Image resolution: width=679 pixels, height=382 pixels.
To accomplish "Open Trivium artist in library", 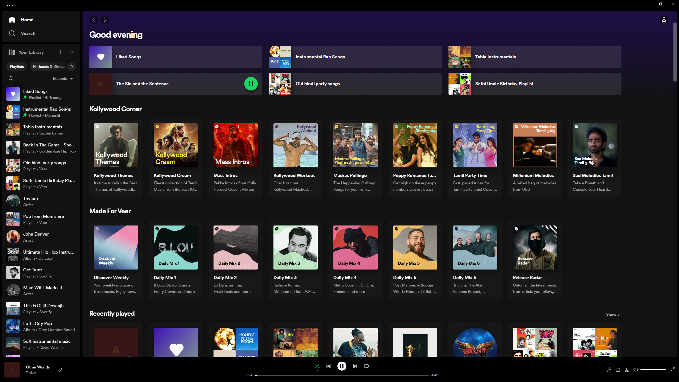I will pyautogui.click(x=41, y=201).
